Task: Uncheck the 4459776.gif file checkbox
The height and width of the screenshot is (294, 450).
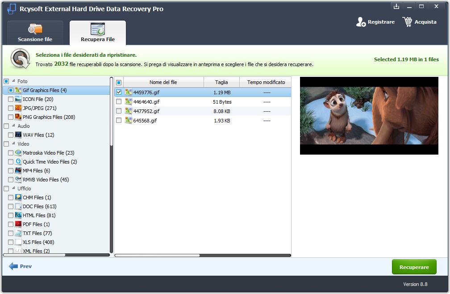Action: point(119,92)
